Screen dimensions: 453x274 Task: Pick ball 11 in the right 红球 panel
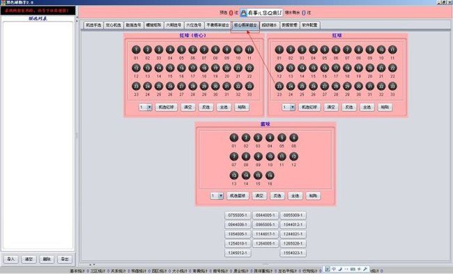click(392, 50)
